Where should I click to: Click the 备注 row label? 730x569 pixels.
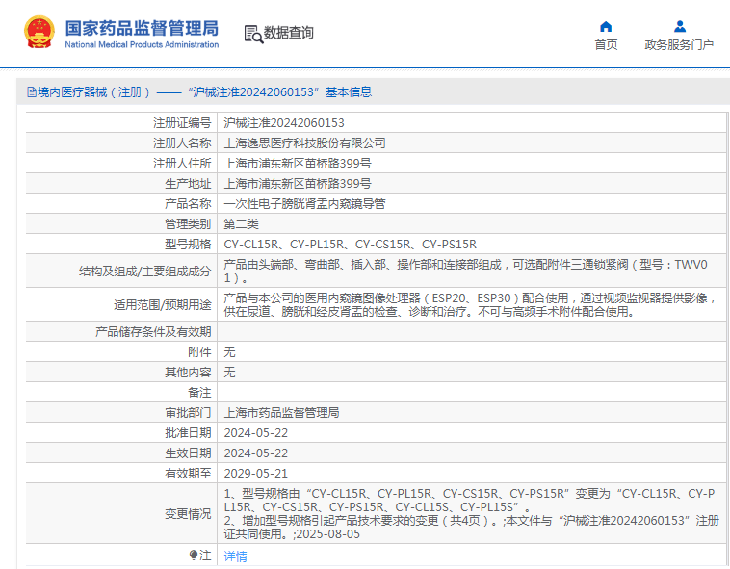pos(199,393)
